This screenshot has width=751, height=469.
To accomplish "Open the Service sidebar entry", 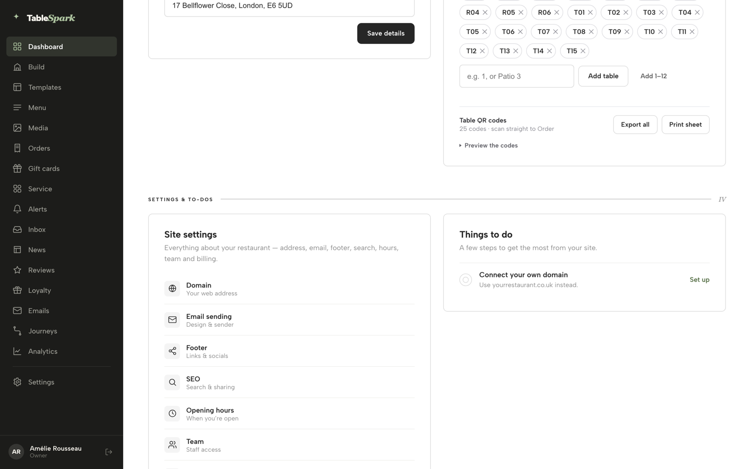I will (x=62, y=189).
